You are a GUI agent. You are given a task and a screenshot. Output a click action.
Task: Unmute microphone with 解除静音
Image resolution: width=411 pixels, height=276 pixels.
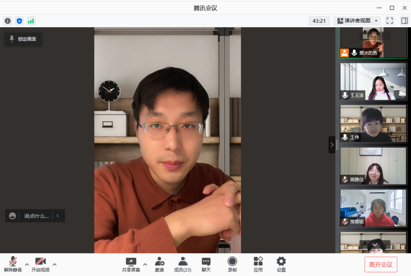13,264
